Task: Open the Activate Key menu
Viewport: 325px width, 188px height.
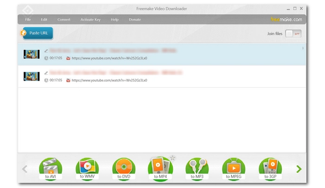Action: tap(91, 19)
